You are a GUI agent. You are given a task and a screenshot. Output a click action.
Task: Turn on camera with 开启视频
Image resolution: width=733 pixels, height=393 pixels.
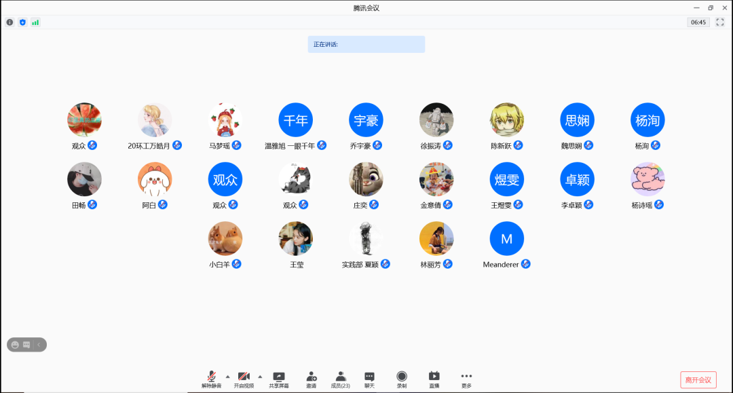(244, 377)
